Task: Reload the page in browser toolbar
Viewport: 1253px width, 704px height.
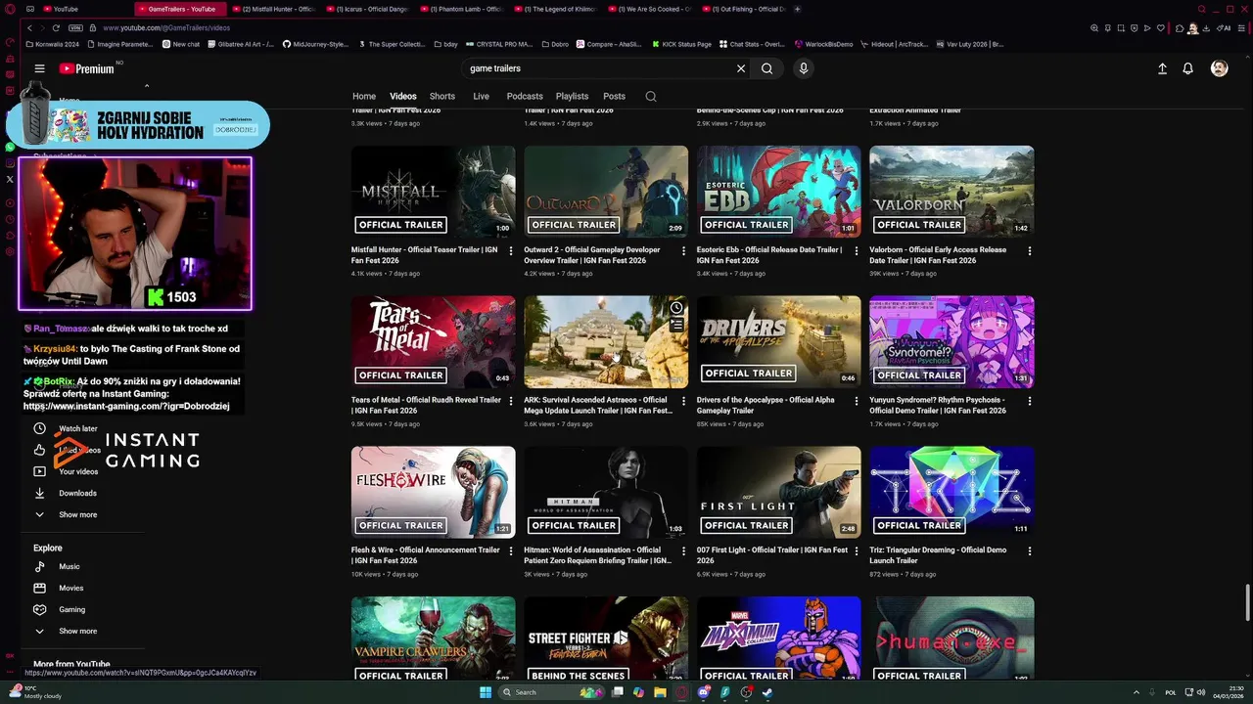Action: (x=56, y=27)
